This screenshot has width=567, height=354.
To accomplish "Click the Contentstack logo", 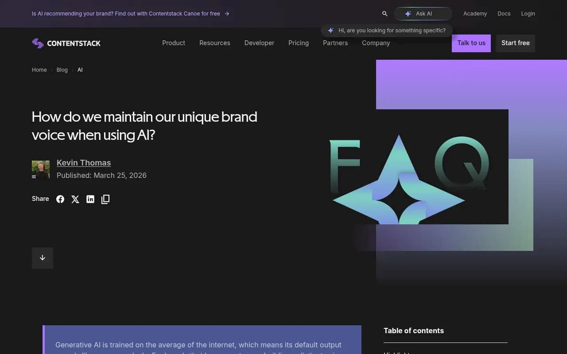I will [x=66, y=43].
